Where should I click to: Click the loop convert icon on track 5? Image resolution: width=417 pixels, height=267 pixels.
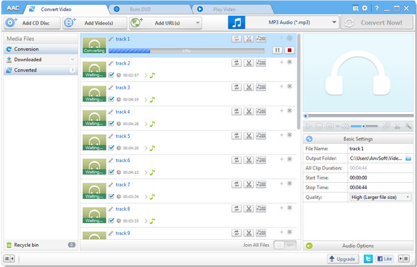click(x=236, y=136)
